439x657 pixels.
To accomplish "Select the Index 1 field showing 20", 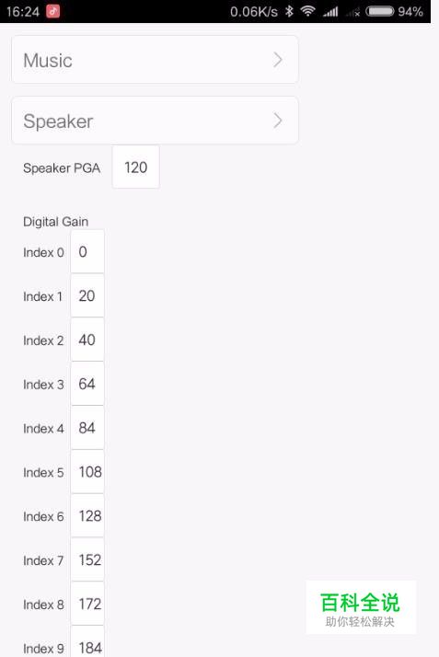I will coord(87,295).
